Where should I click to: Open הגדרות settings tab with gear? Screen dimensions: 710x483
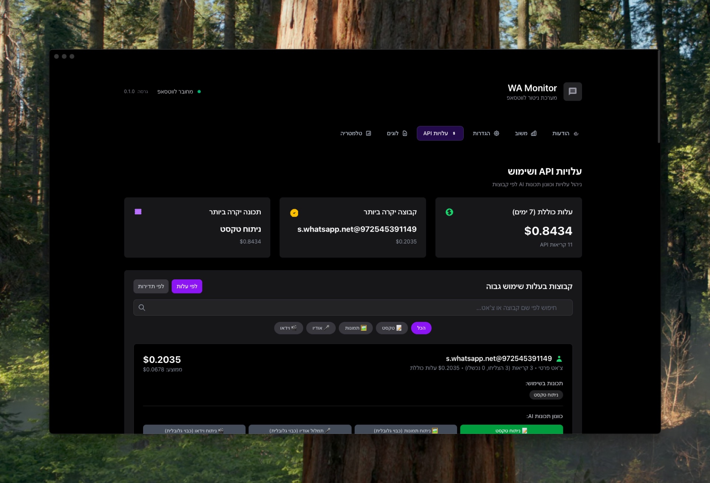486,133
